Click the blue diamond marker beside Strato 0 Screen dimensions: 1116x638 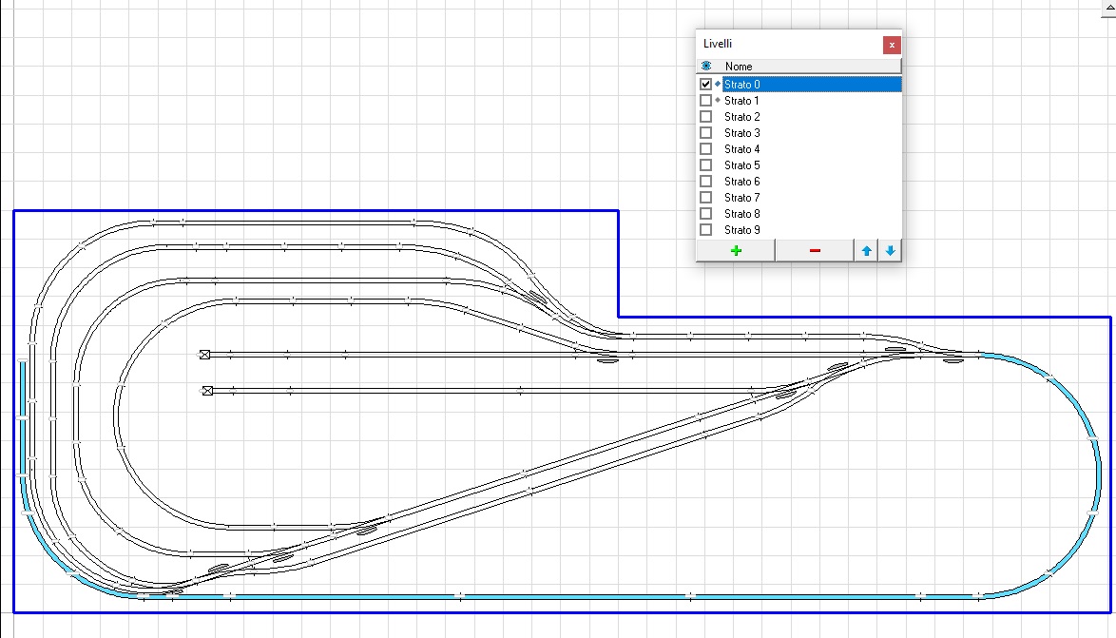717,84
